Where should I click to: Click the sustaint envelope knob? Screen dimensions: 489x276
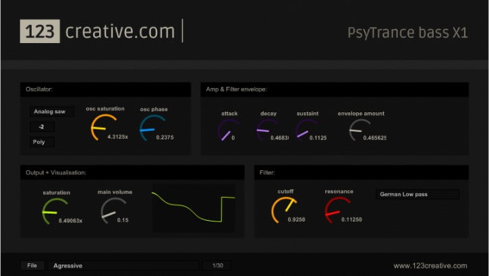click(x=306, y=131)
